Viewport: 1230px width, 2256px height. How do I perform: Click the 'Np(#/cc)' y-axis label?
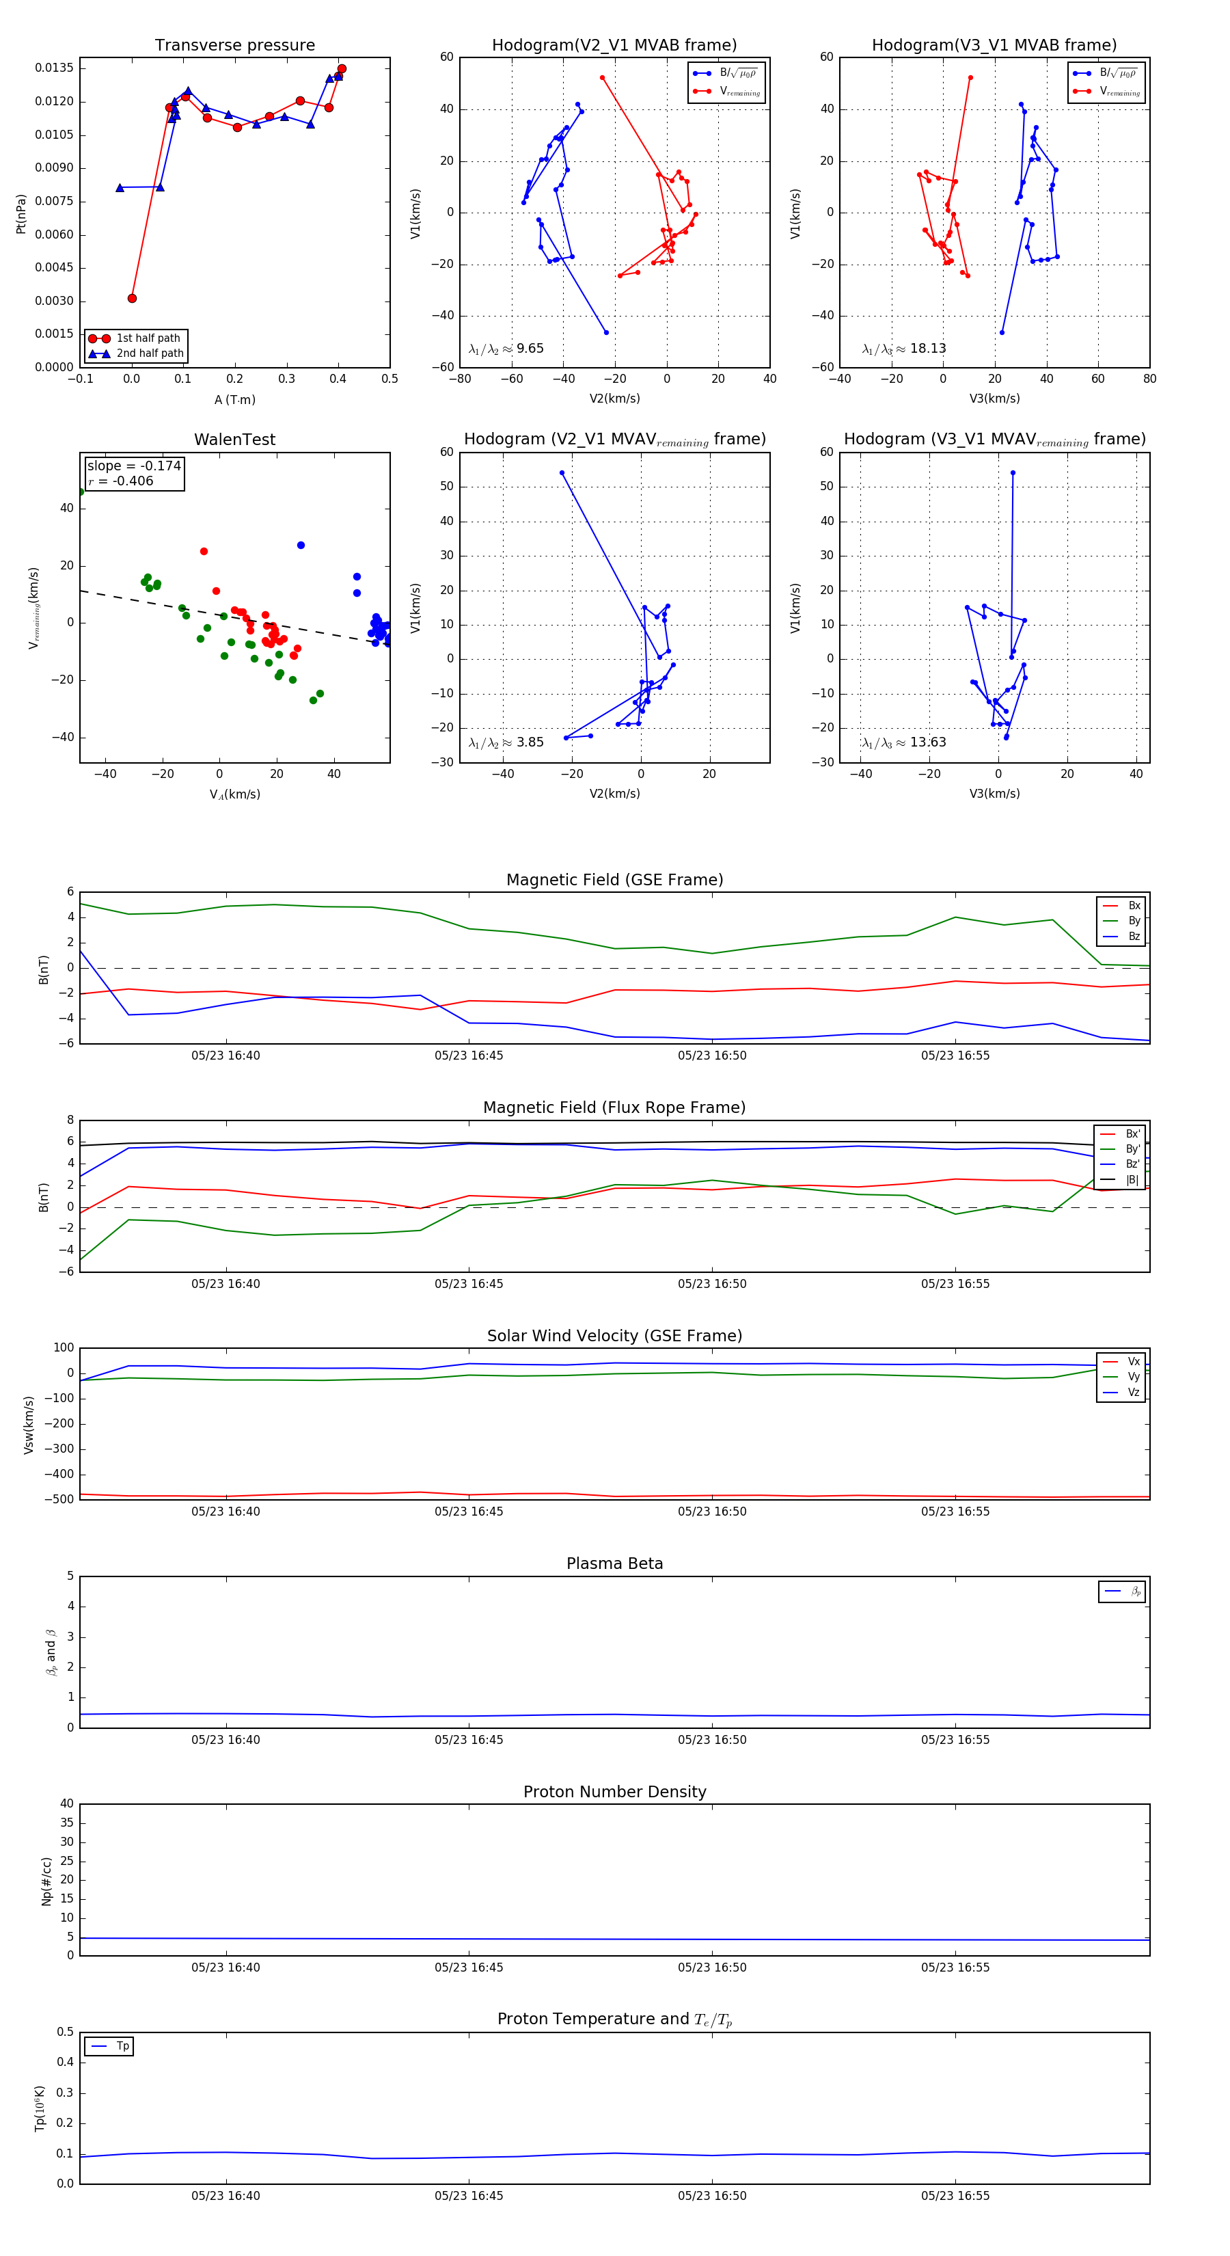point(46,1879)
